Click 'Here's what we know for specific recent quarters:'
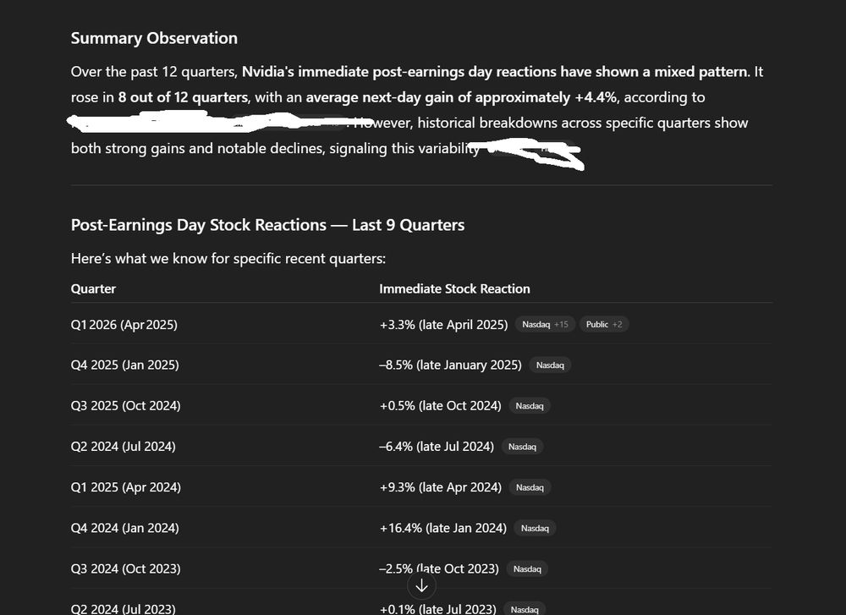846x615 pixels. 228,258
